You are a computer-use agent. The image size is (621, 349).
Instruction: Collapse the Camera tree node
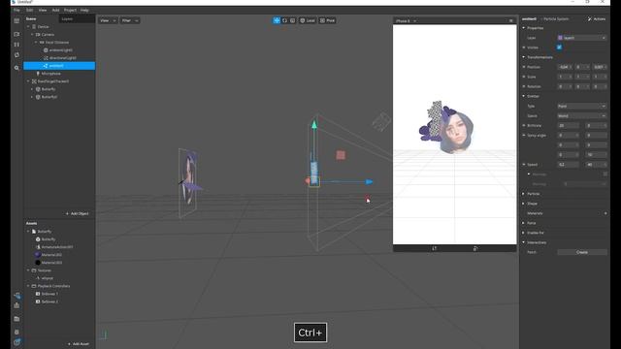click(32, 35)
